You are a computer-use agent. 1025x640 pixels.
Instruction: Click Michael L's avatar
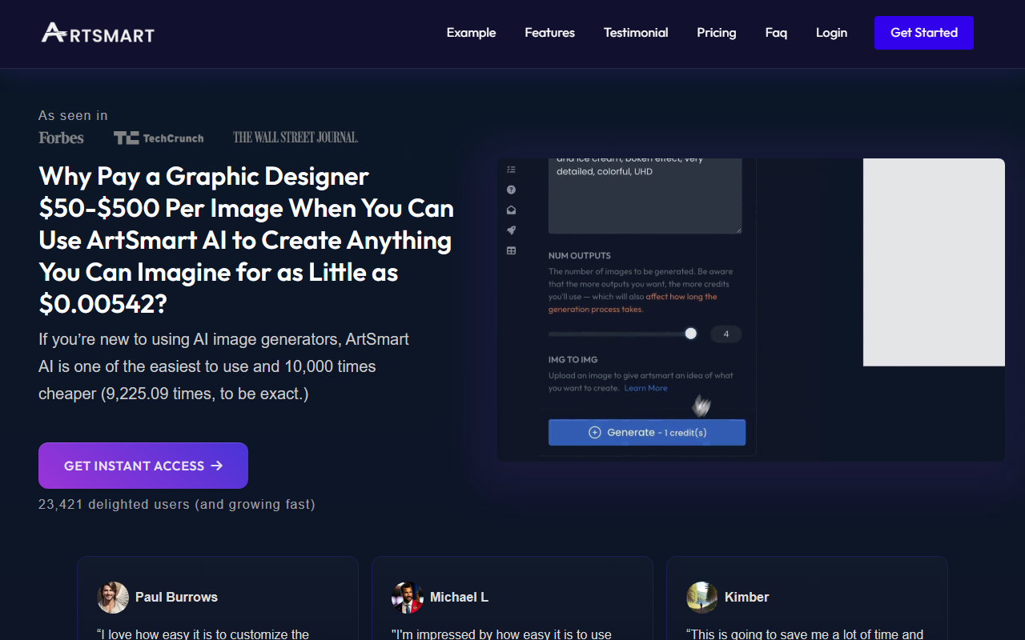click(408, 598)
